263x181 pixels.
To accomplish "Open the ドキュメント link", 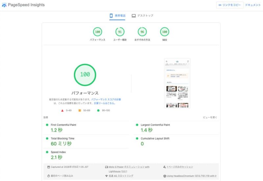I will pos(253,5).
